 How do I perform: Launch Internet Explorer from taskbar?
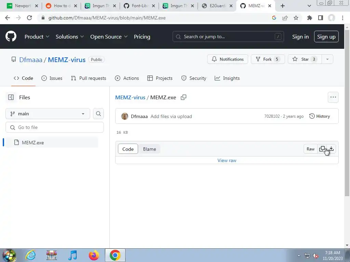[30, 255]
